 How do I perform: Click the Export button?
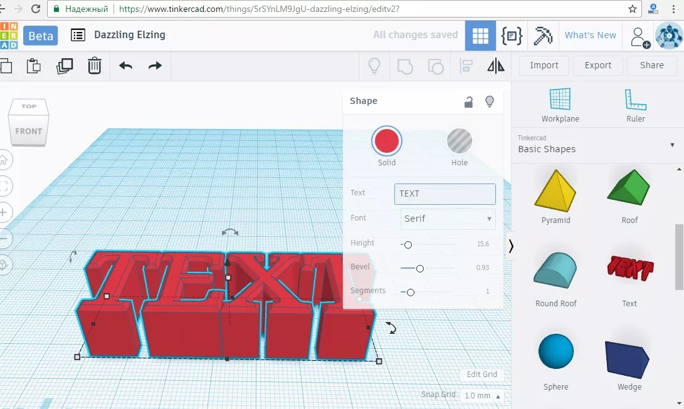coord(597,65)
